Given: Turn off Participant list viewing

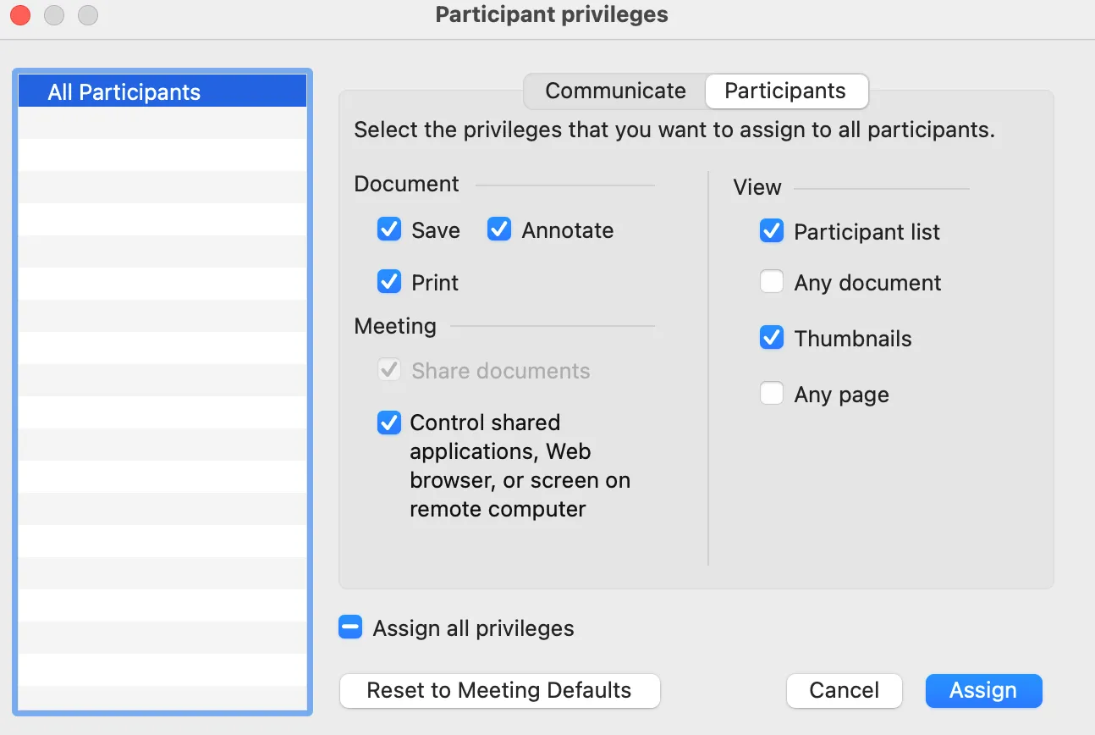Looking at the screenshot, I should point(772,231).
